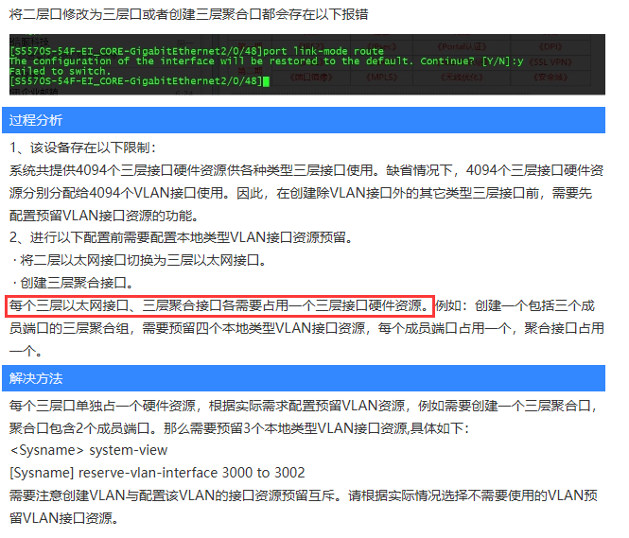Click text '1、该设备存在以下限制:'

pos(82,148)
